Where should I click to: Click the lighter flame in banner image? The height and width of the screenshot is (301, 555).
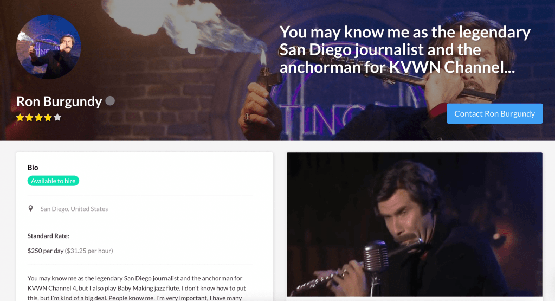click(x=263, y=57)
